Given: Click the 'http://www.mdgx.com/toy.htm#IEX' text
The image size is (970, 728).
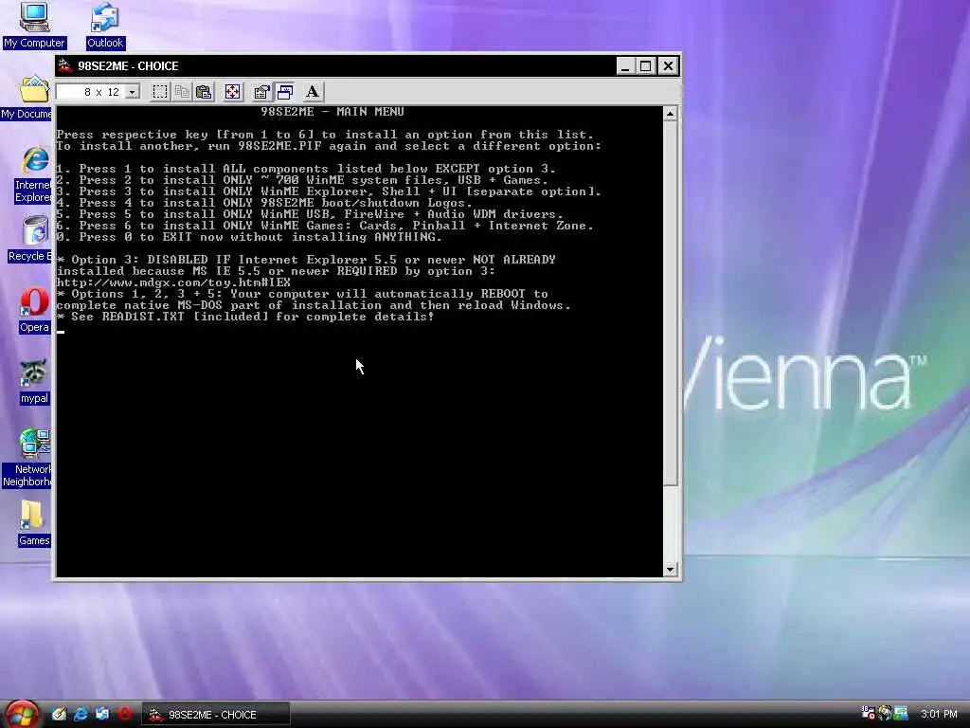Looking at the screenshot, I should click(x=173, y=282).
